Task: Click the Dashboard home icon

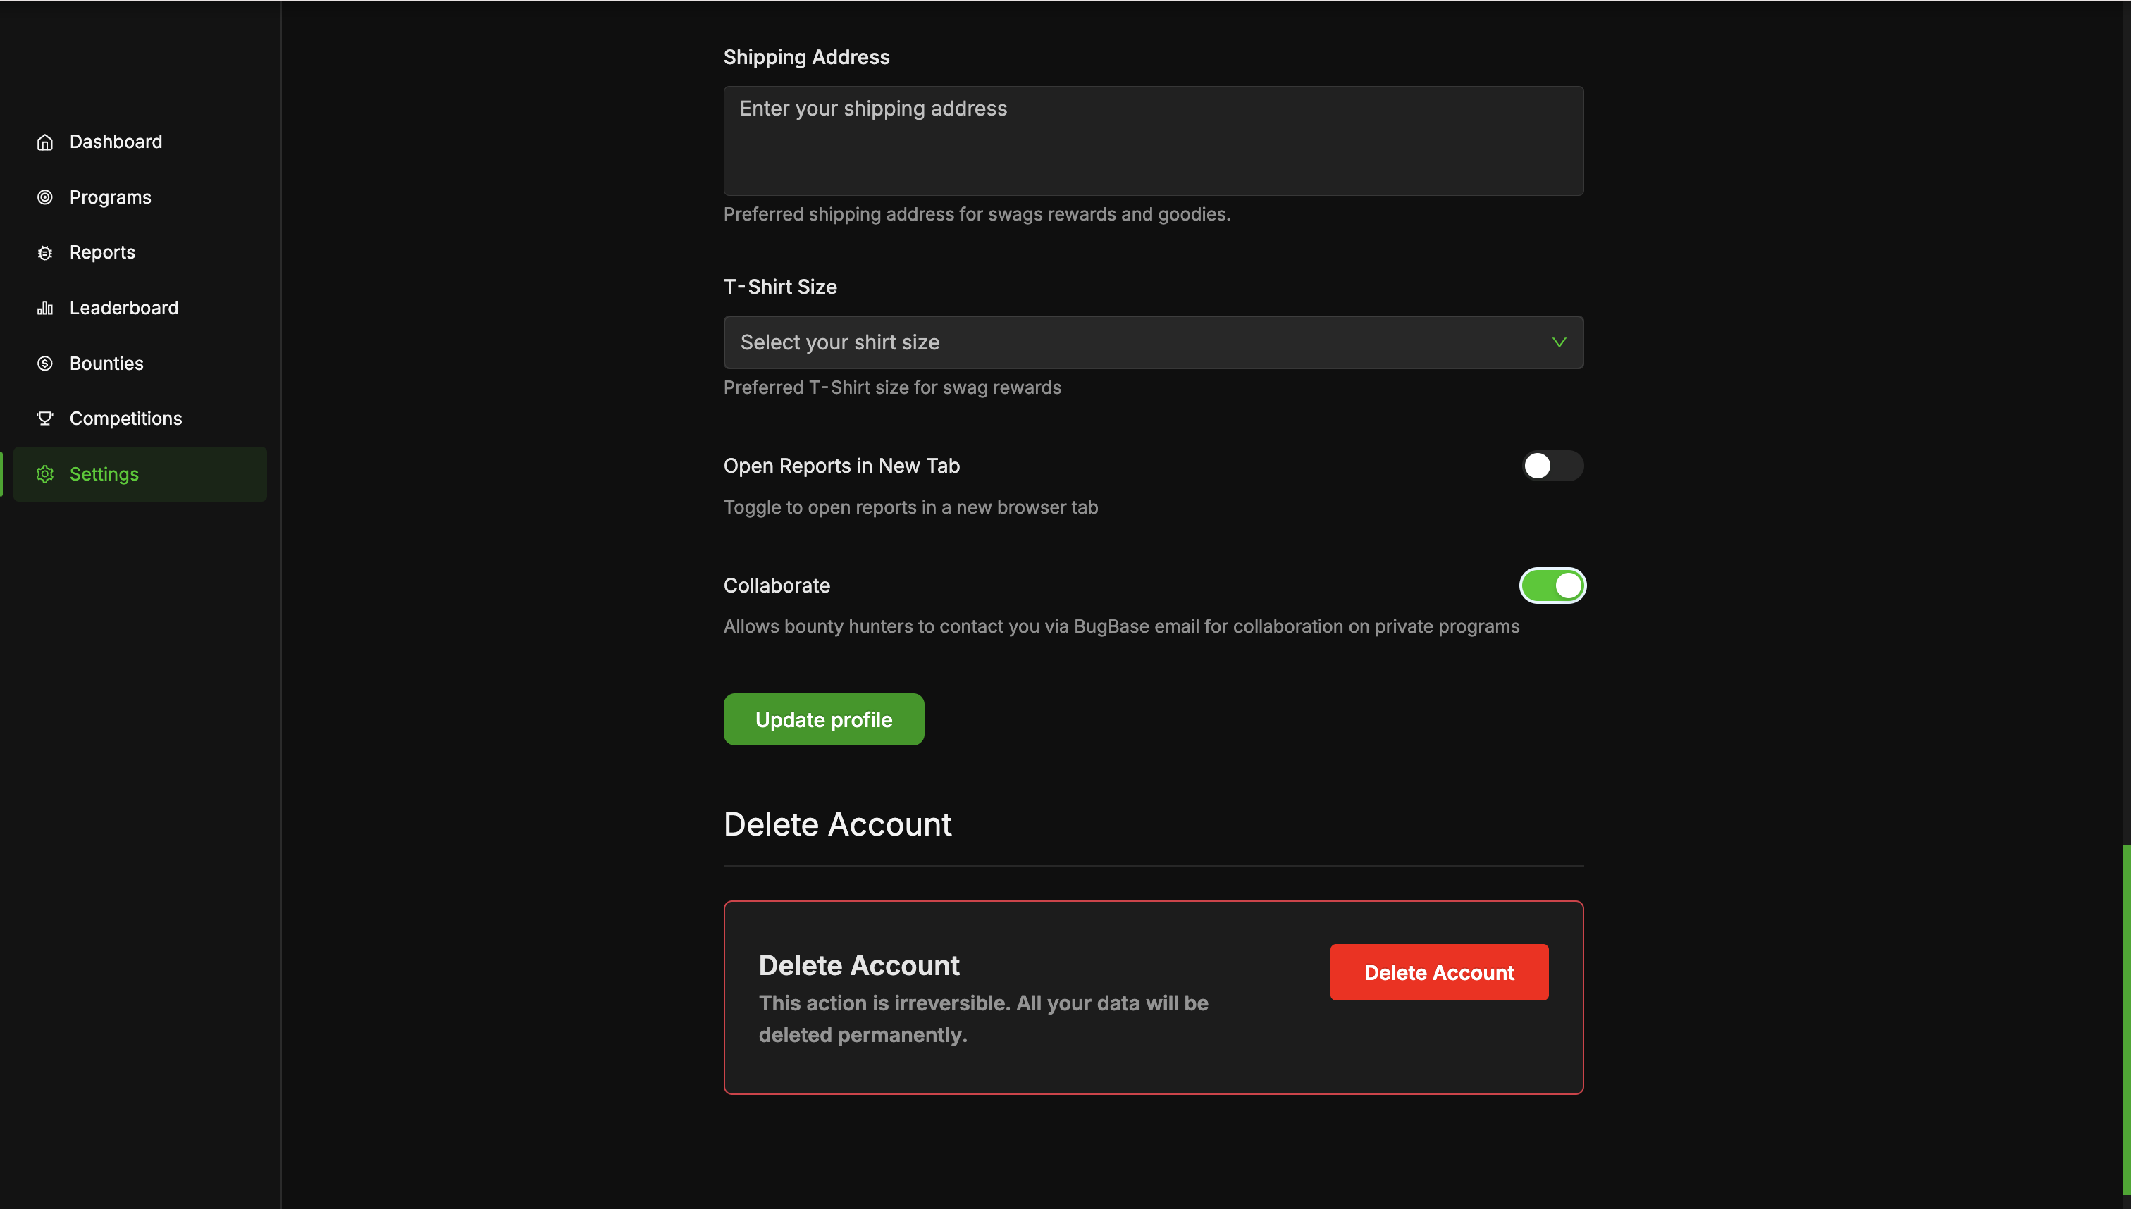Action: click(x=45, y=142)
